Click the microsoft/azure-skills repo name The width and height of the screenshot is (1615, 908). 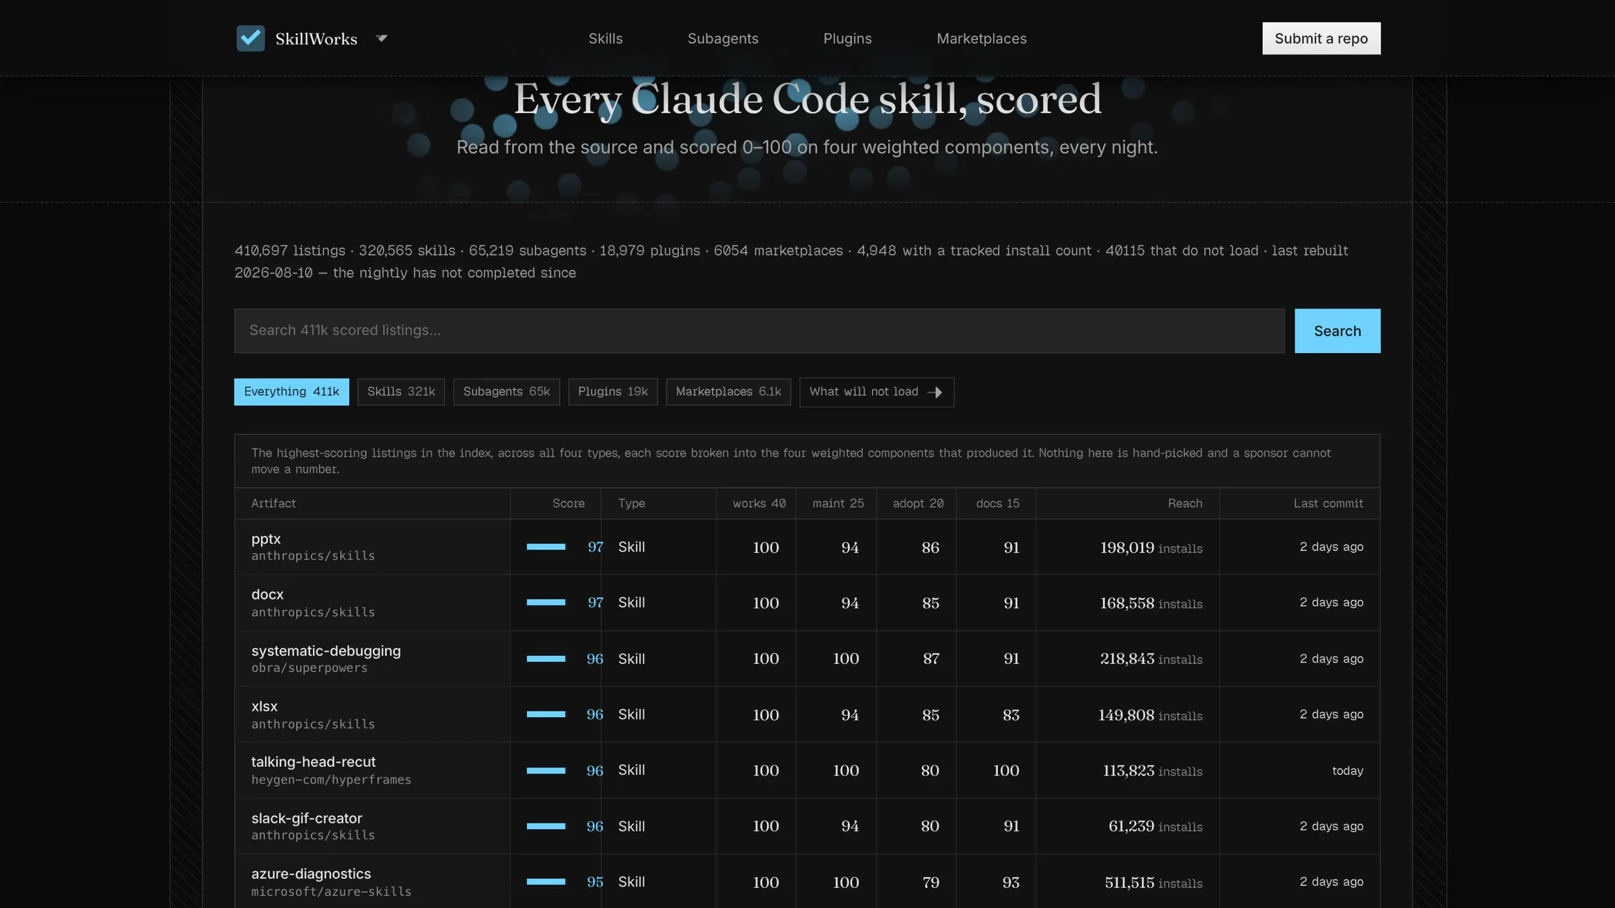pyautogui.click(x=331, y=891)
